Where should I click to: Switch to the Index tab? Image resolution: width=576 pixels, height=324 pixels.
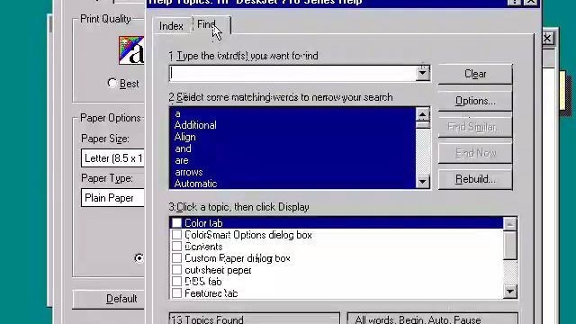point(171,26)
